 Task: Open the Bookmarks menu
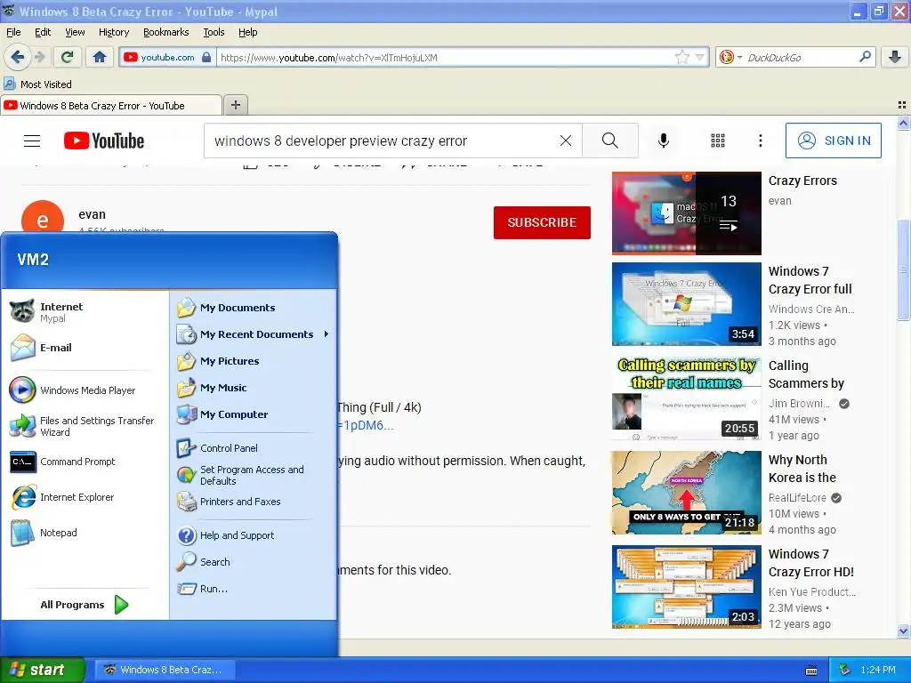pos(166,32)
